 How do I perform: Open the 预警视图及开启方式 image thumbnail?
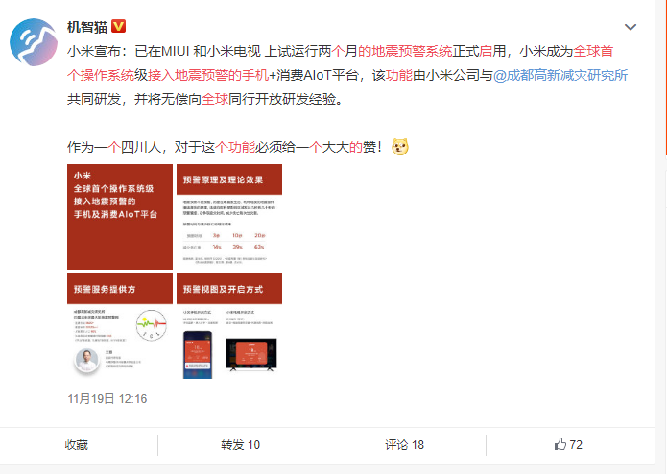pos(229,326)
